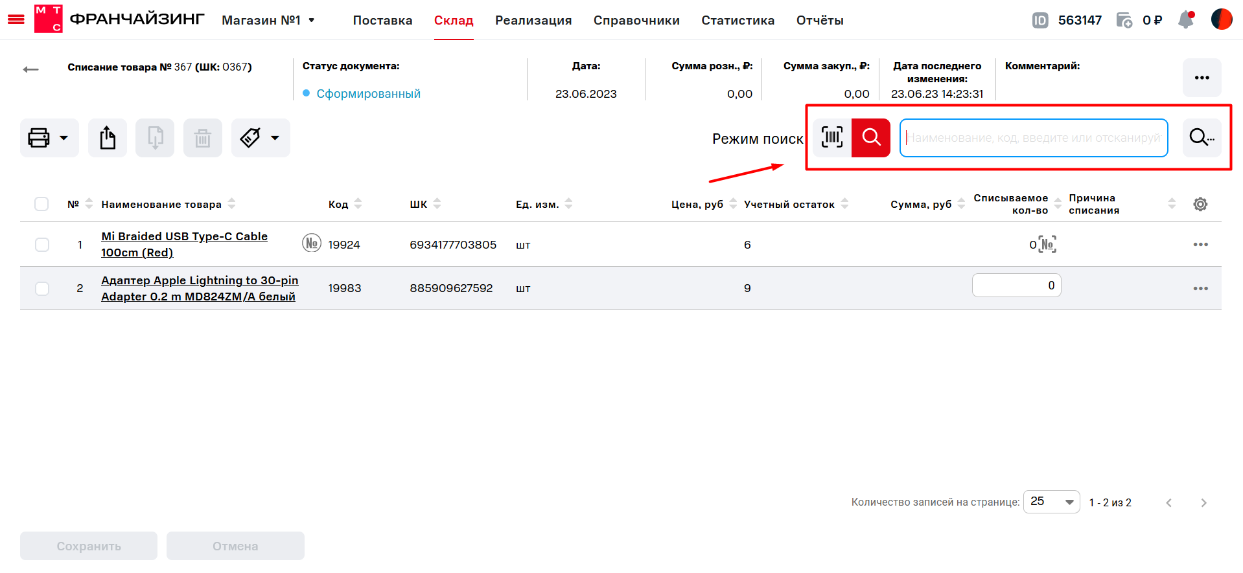The image size is (1243, 573).
Task: Open the Адаптер Apple Lightning product link
Action: pos(200,288)
